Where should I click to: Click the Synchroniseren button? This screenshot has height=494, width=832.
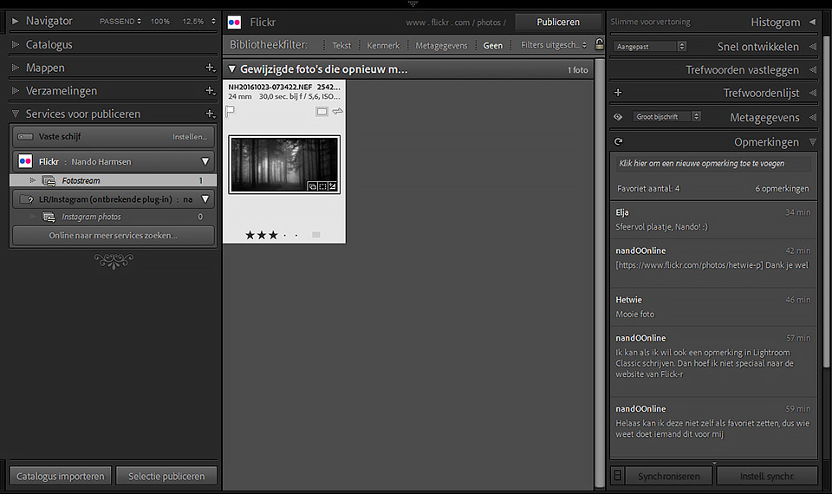pos(668,476)
